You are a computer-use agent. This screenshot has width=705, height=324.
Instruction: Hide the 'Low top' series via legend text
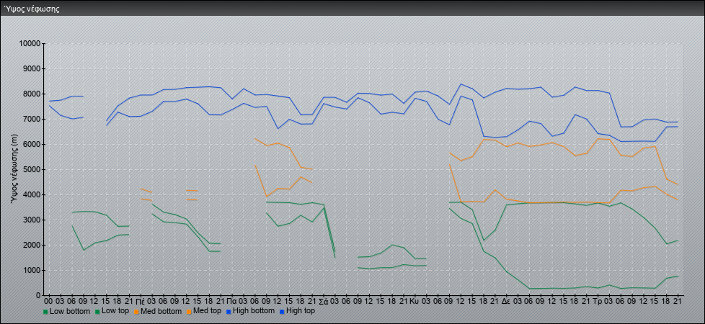tap(117, 312)
